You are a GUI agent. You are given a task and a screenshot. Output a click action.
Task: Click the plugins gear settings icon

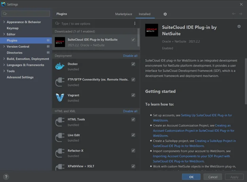[x=165, y=14]
